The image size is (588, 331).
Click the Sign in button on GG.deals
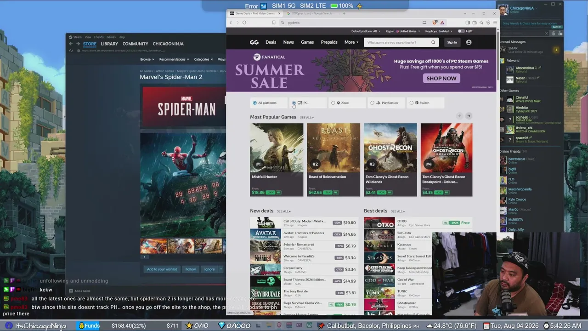click(452, 42)
